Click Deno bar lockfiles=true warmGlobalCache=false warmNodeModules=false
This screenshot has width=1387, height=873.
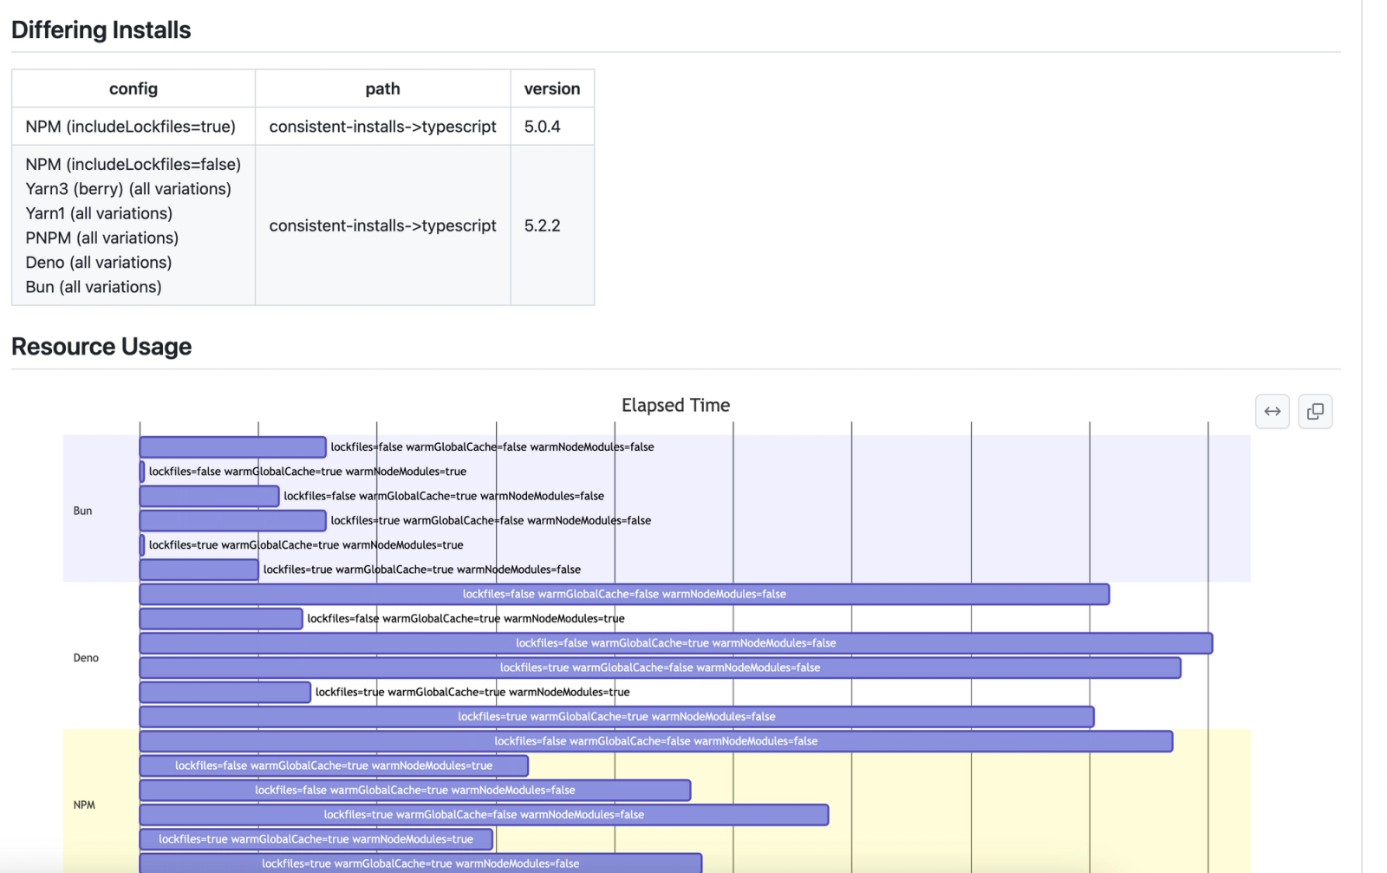click(x=660, y=668)
